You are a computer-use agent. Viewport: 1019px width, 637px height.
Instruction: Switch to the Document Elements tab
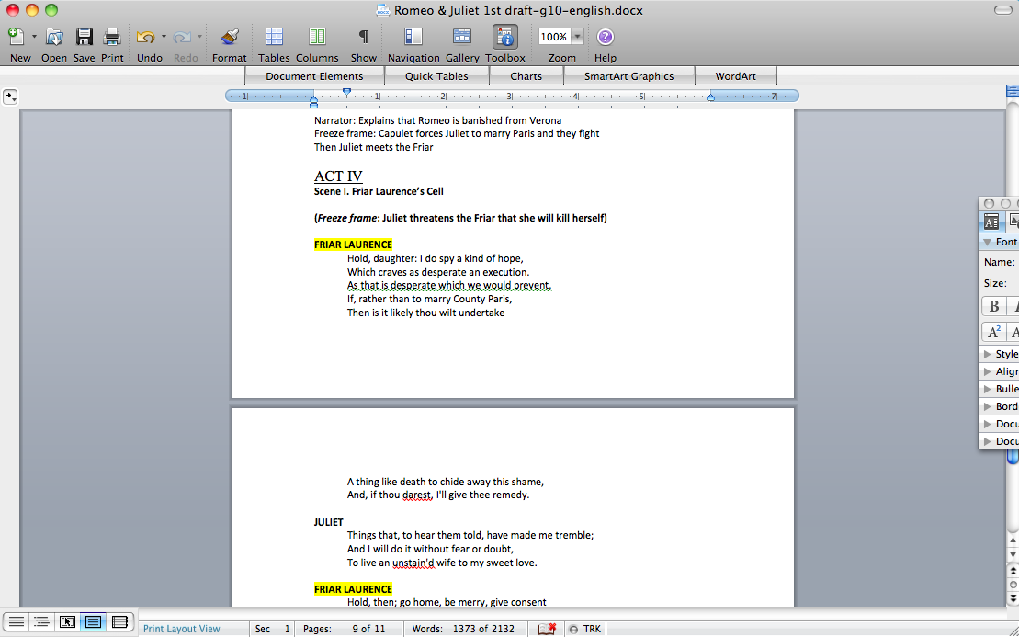[314, 76]
